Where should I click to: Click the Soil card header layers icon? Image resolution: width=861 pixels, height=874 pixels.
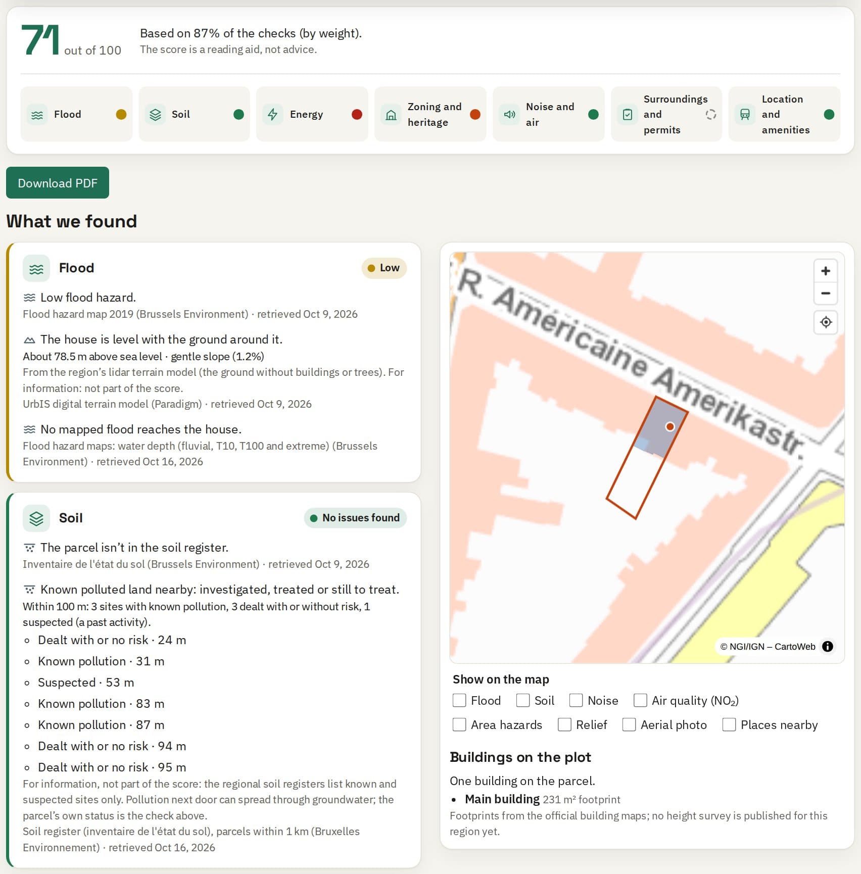click(x=36, y=518)
